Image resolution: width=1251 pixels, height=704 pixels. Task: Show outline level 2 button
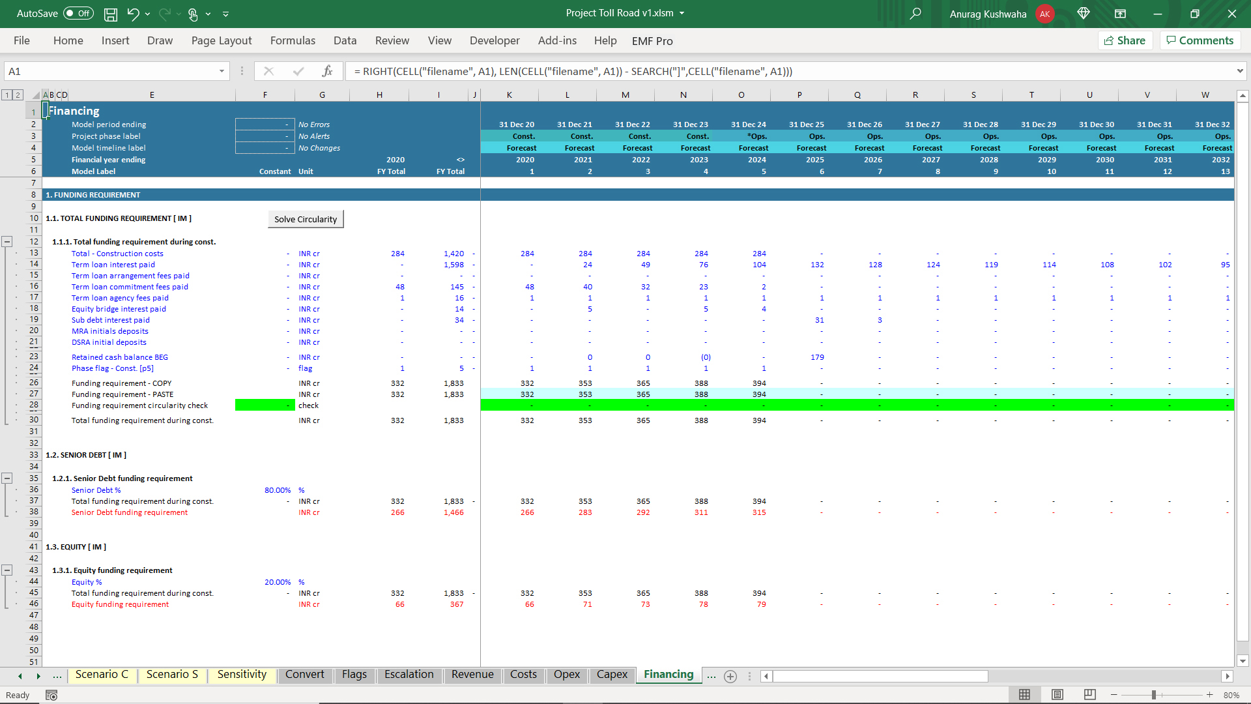(x=18, y=95)
